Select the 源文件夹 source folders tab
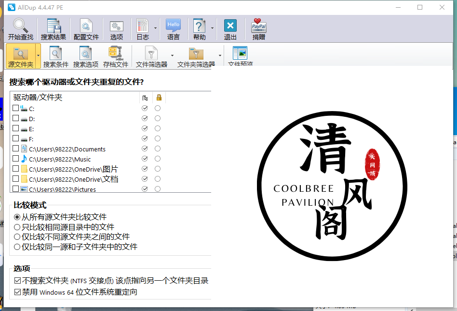This screenshot has width=457, height=311. point(20,56)
